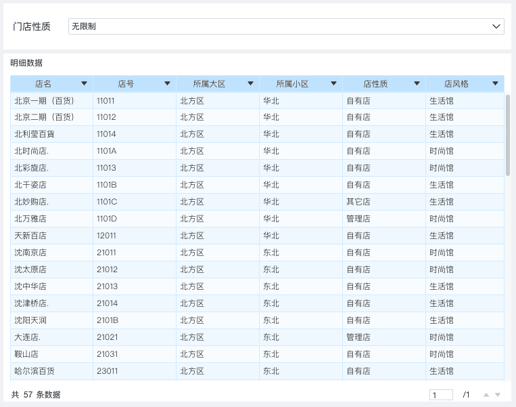
Task: Click the 店名 column header text
Action: click(43, 84)
